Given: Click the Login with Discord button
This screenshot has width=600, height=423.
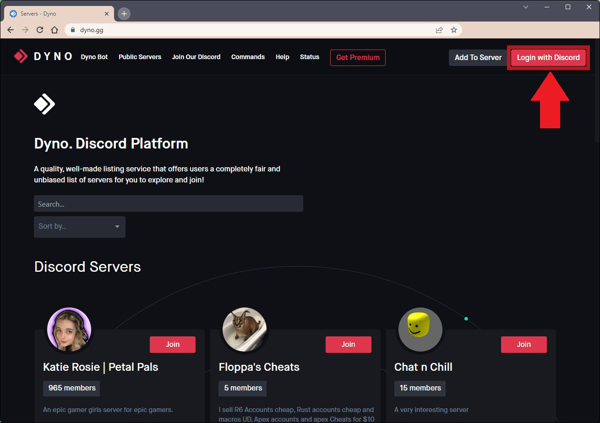Looking at the screenshot, I should pos(548,58).
